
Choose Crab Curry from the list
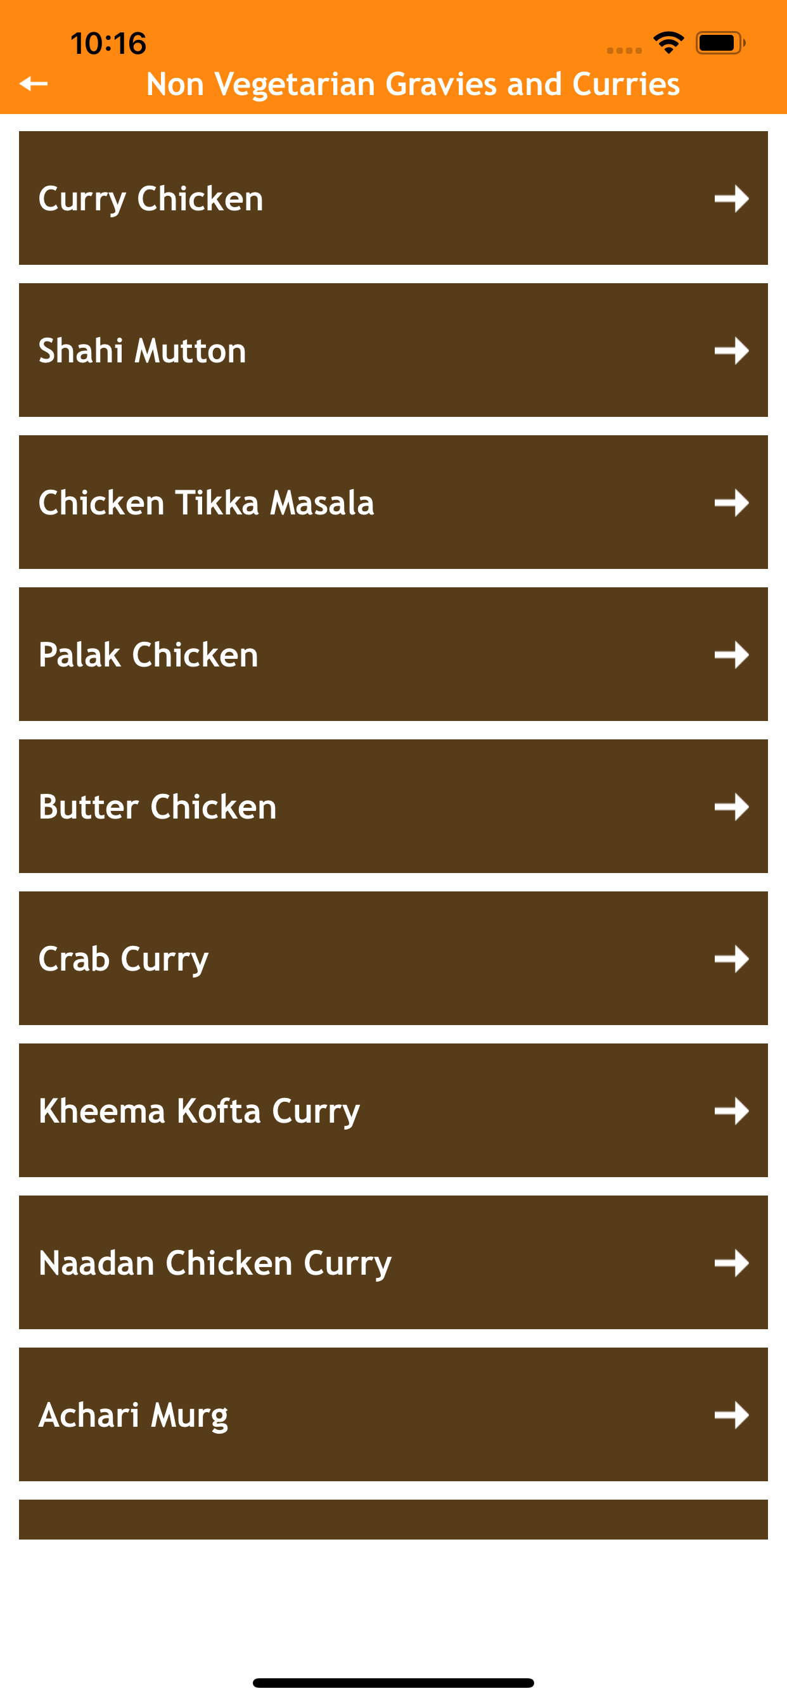pos(124,959)
